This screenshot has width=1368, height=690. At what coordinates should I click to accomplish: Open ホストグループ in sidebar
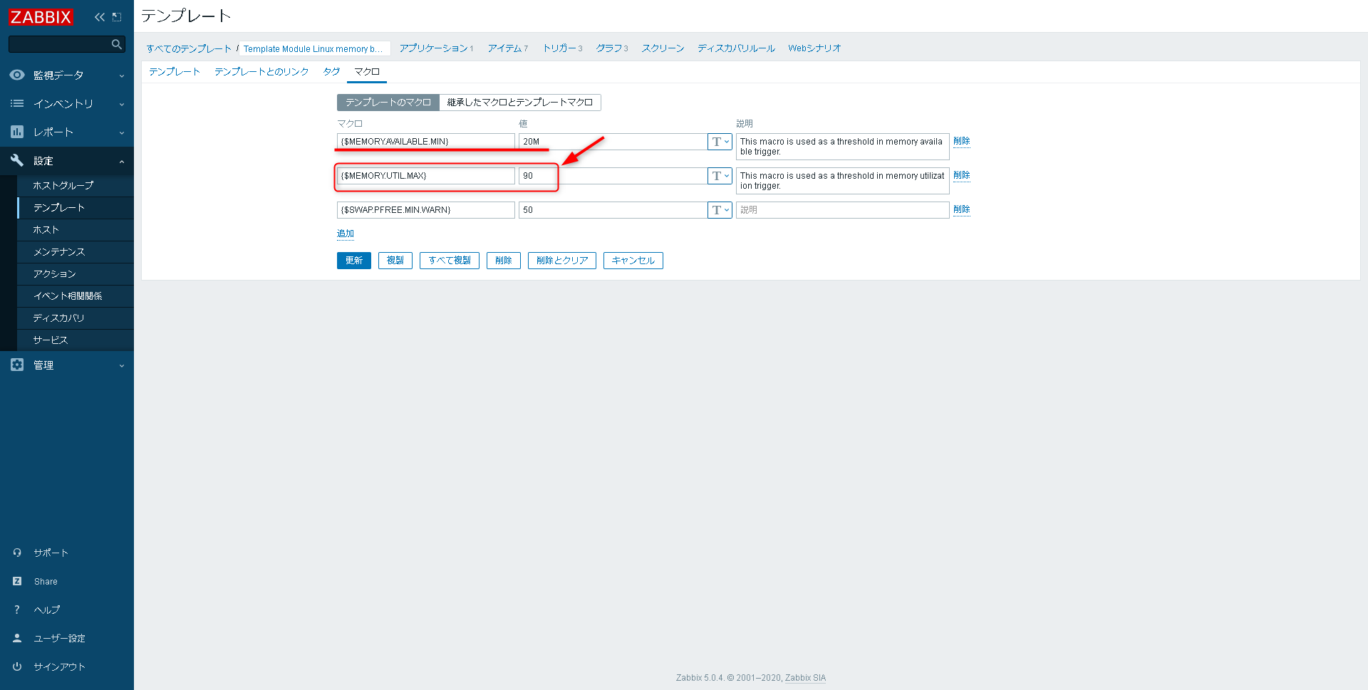tap(76, 185)
